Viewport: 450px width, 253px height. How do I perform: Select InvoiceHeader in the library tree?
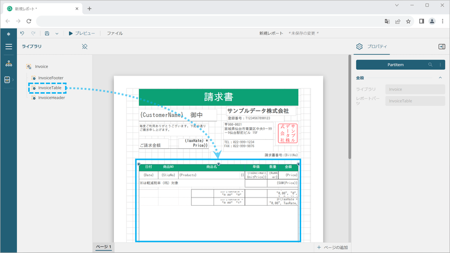[x=51, y=98]
